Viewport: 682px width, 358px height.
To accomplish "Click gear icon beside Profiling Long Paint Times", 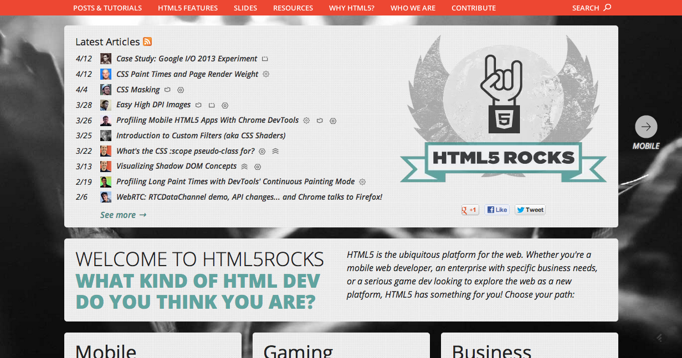I will pos(362,182).
